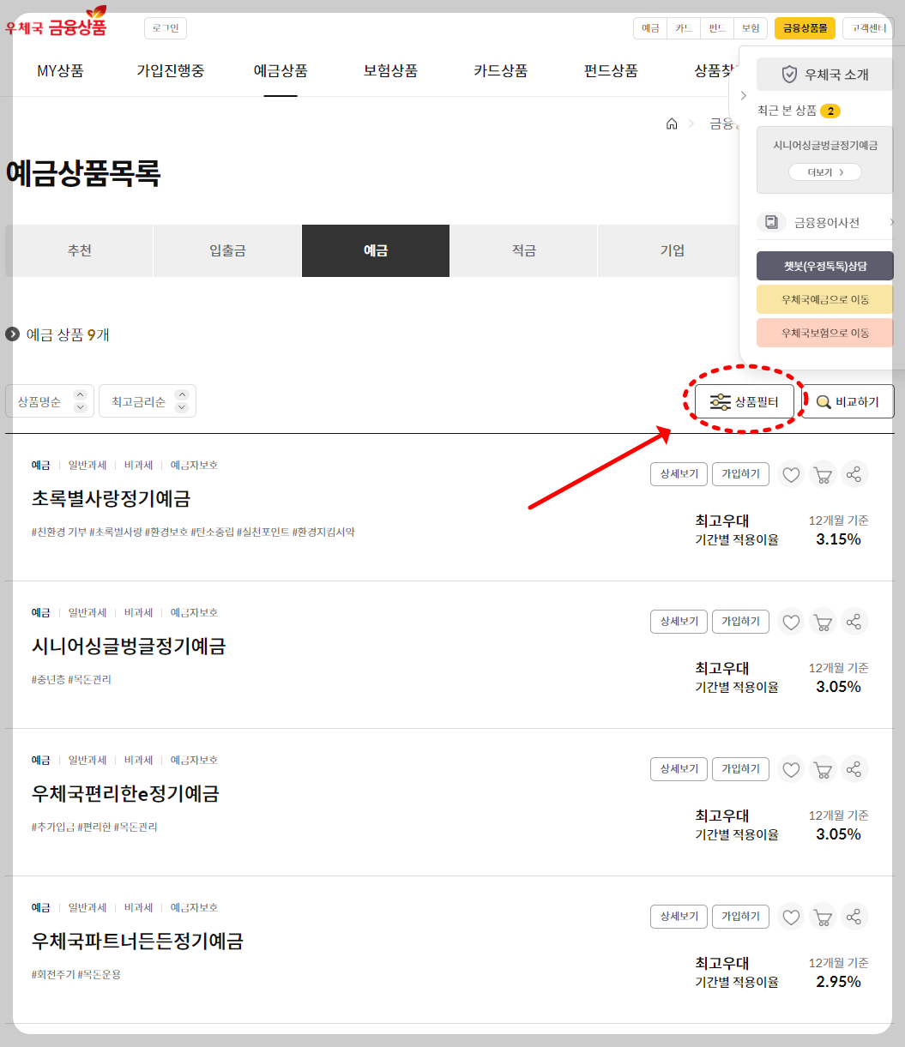This screenshot has width=905, height=1047.
Task: Open the 보험상품 menu
Action: (x=390, y=70)
